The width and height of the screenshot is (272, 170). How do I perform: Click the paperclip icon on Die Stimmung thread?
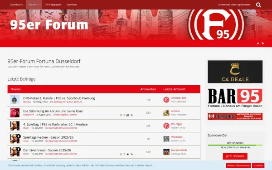tap(131, 115)
